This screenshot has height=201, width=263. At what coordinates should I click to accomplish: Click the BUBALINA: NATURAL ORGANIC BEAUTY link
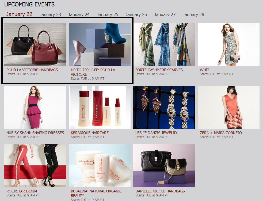96,193
